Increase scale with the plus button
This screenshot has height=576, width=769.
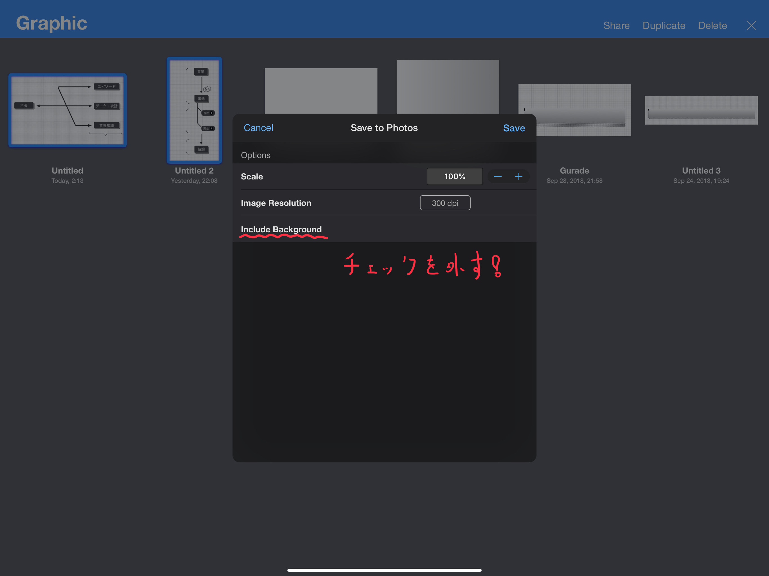[x=518, y=176]
